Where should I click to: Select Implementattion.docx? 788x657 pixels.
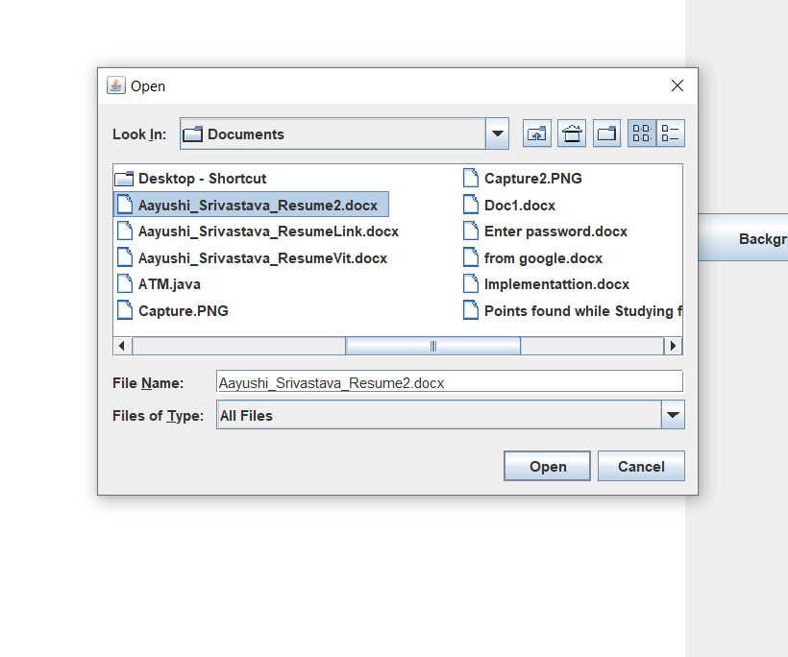tap(546, 283)
